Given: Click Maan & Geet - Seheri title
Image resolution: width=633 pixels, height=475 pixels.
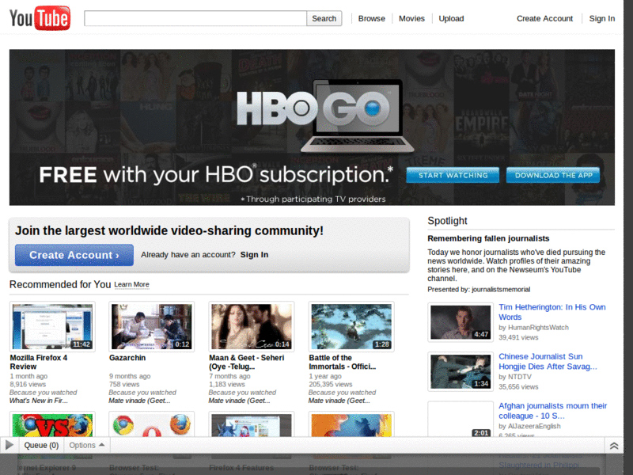Looking at the screenshot, I should (x=246, y=362).
